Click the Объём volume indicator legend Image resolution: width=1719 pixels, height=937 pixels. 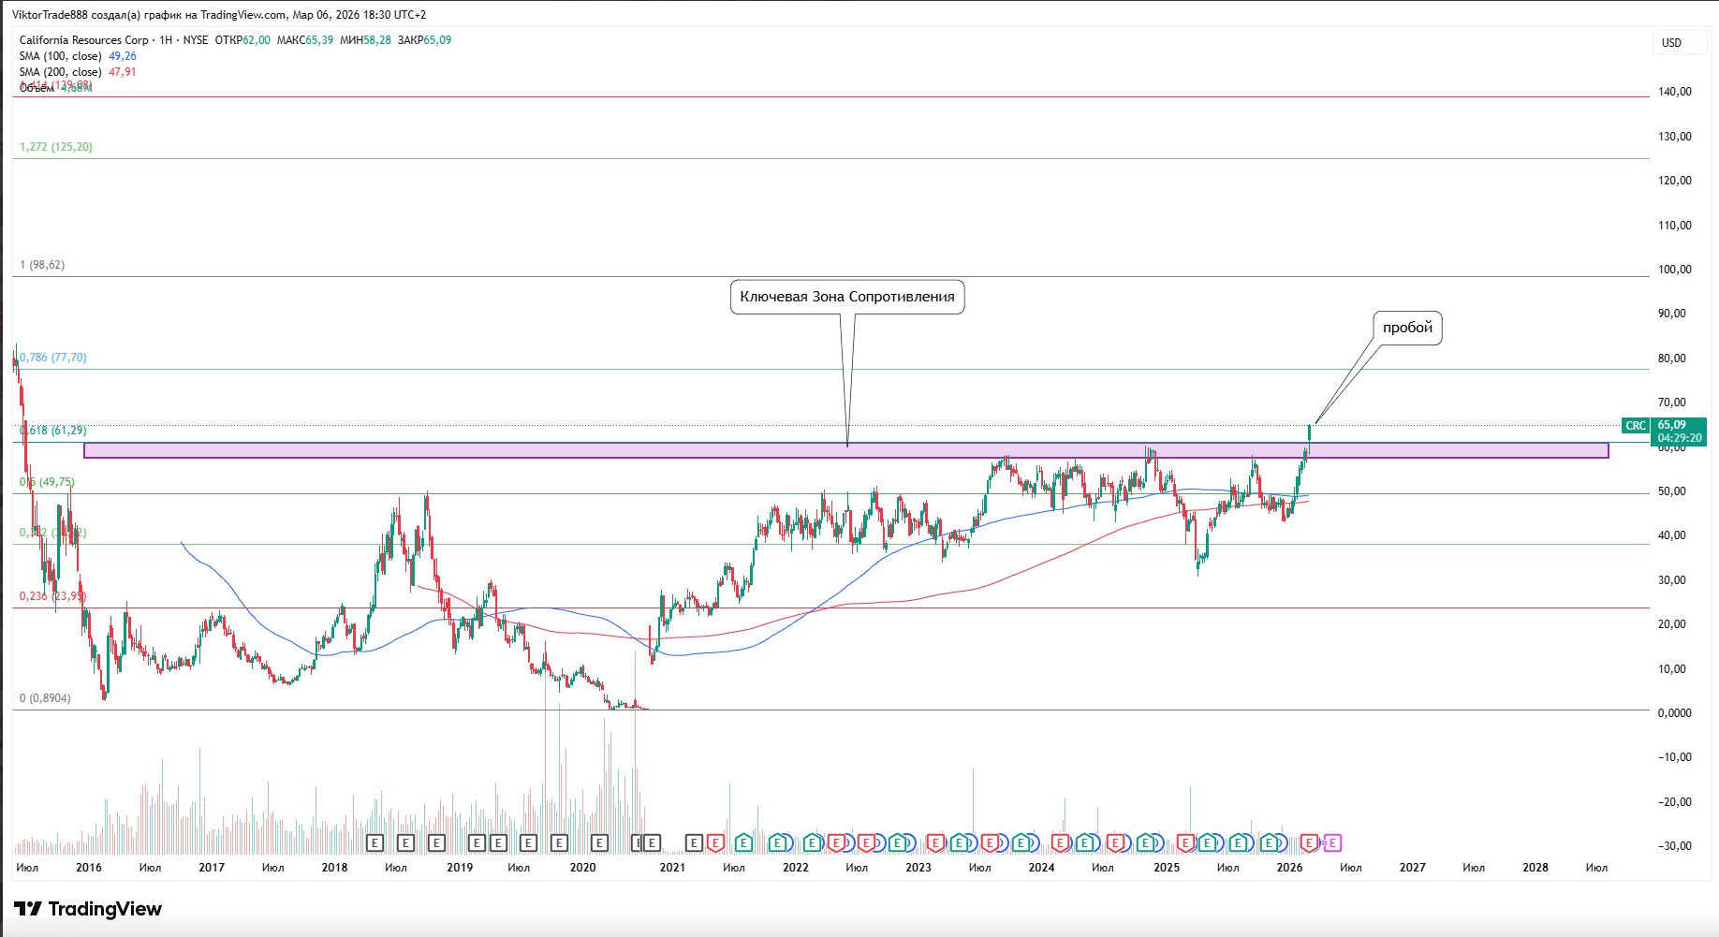[x=37, y=88]
